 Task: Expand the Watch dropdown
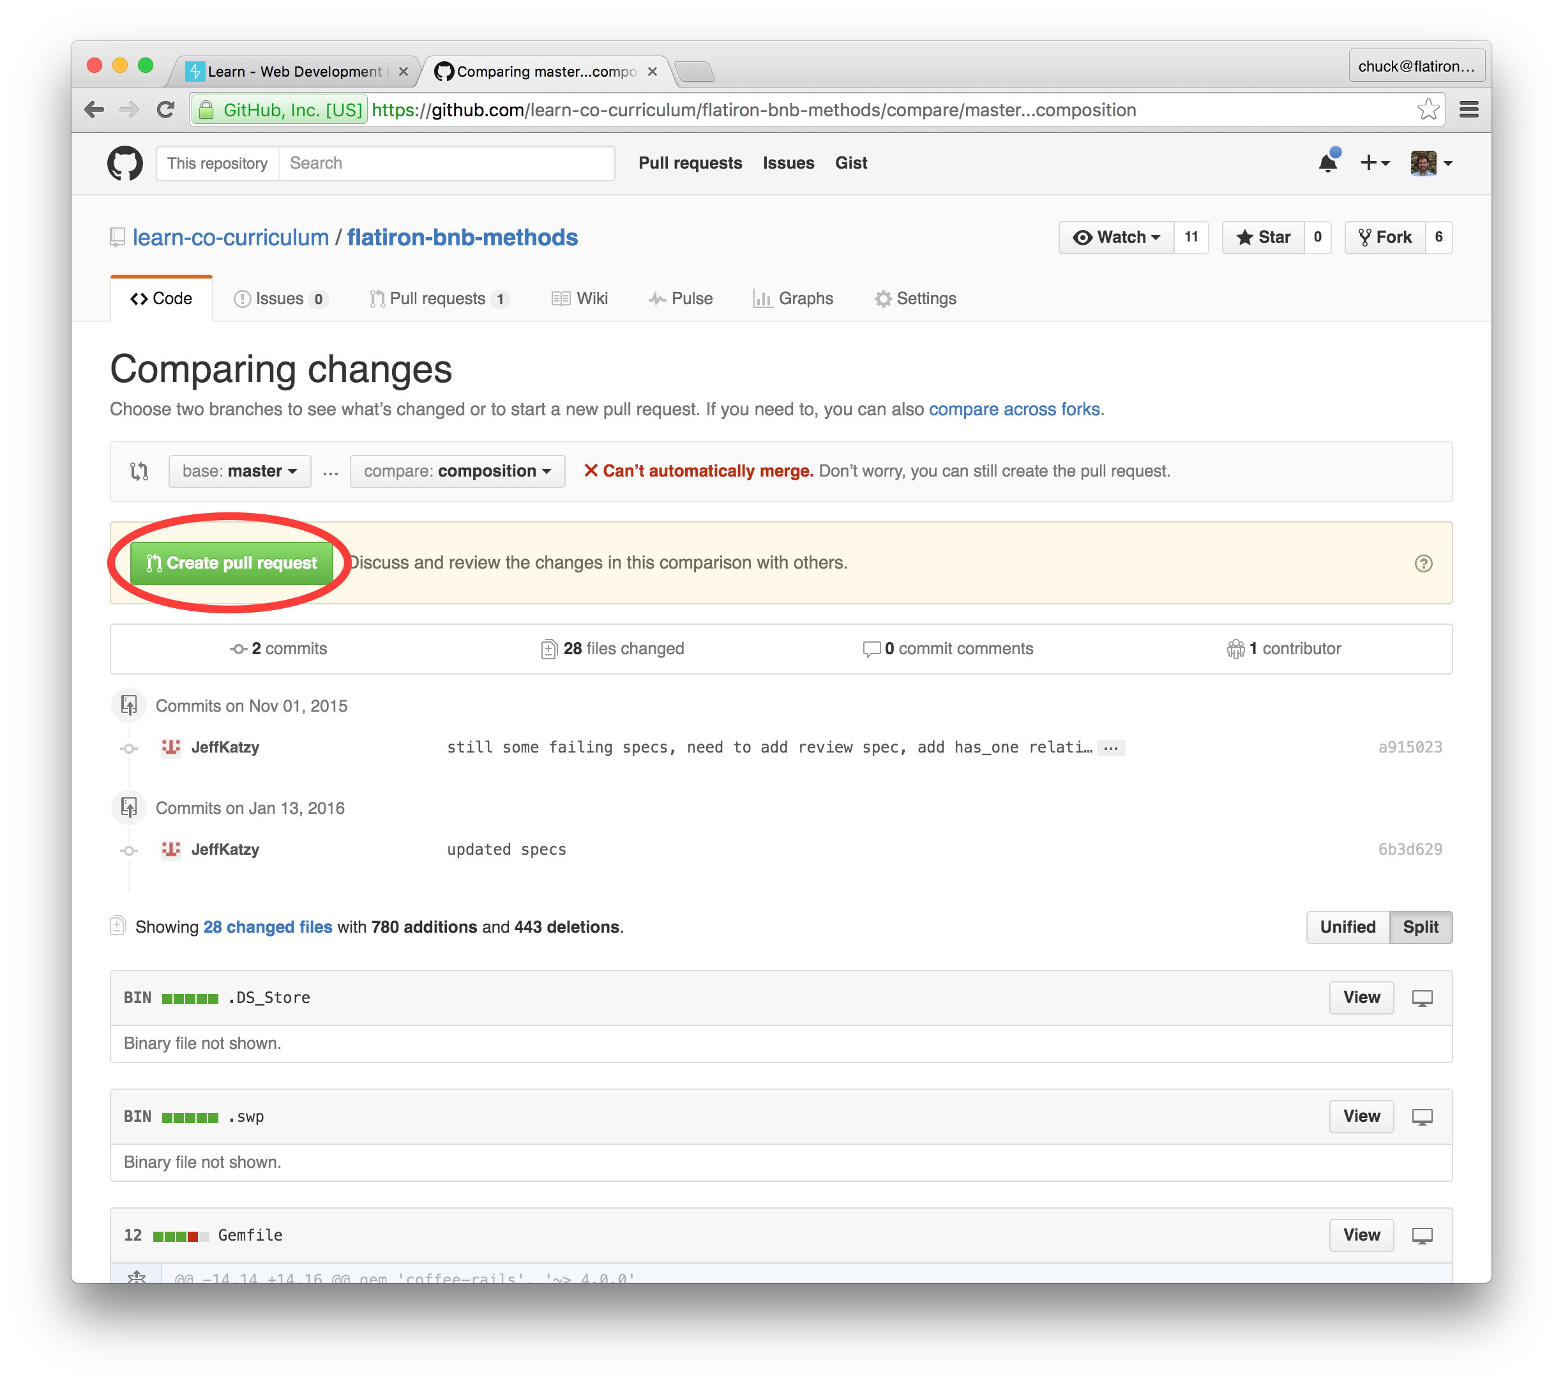coord(1117,237)
